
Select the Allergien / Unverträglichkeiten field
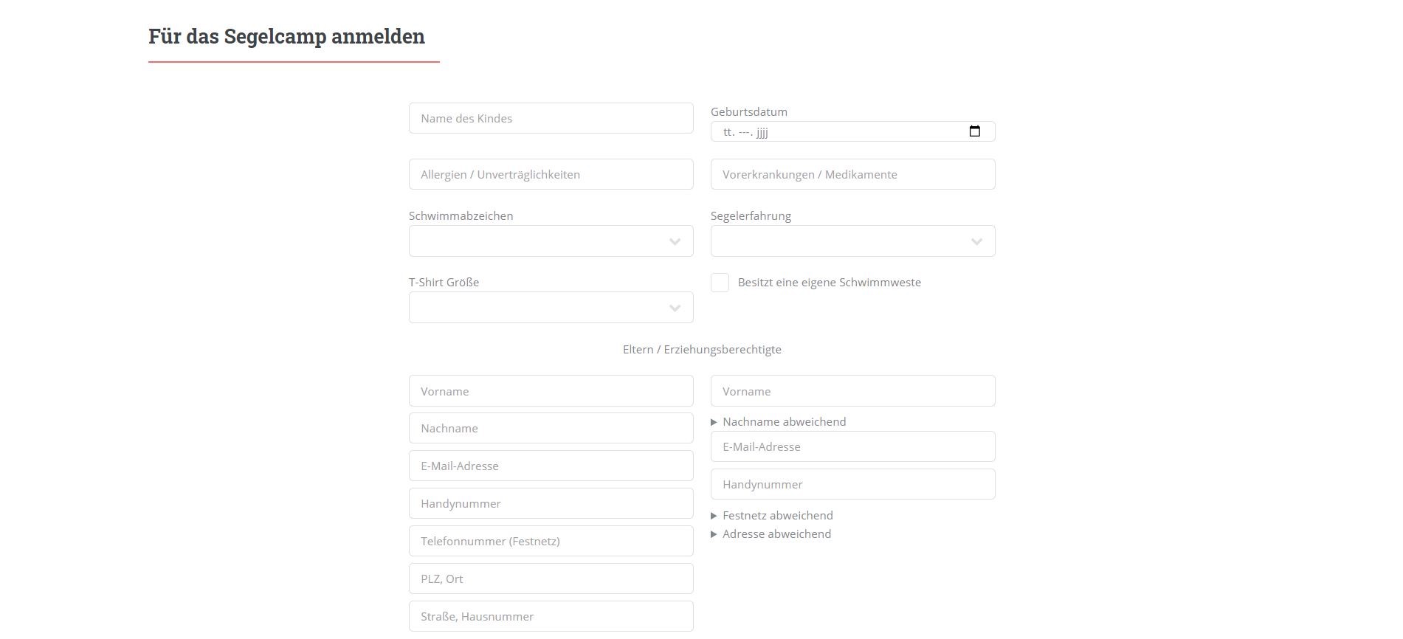click(x=551, y=174)
